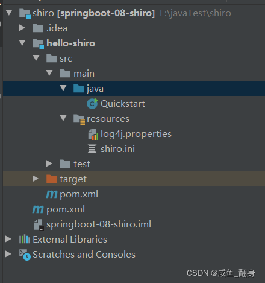Click the Scratches and Consoles icon
This screenshot has height=283, width=265.
pos(25,255)
